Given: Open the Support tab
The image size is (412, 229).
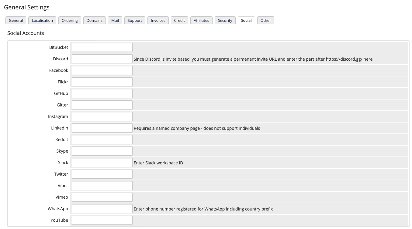Looking at the screenshot, I should click(135, 20).
